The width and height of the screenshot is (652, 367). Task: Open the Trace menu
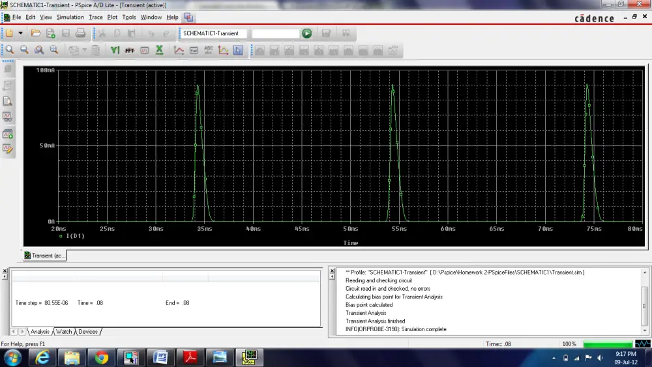click(95, 17)
